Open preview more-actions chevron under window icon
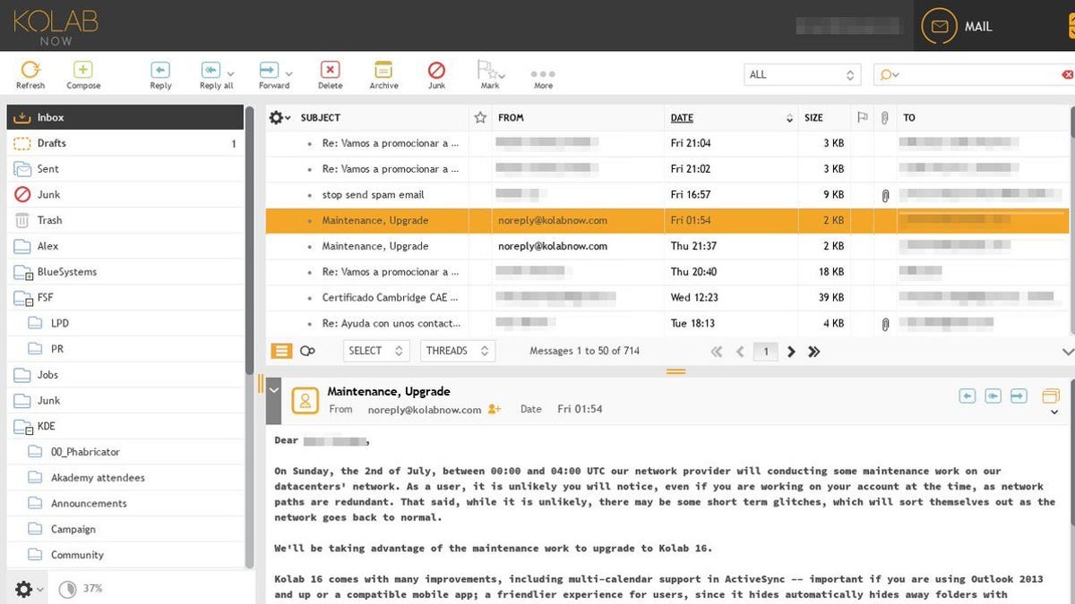Viewport: 1075px width, 604px height. tap(1055, 413)
